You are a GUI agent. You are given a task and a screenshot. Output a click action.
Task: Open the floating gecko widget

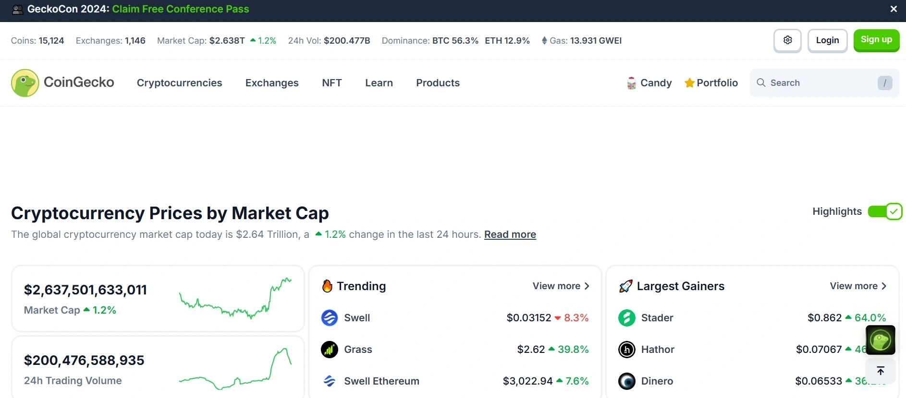[x=880, y=340]
